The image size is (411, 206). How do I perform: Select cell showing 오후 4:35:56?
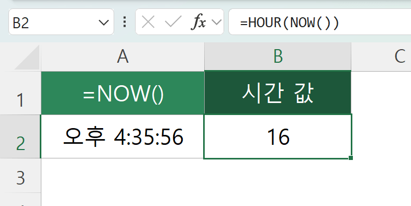pos(123,136)
